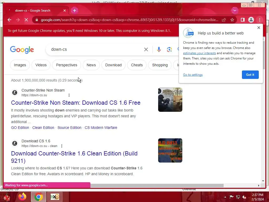
Task: Open more options for Download CS 1.6 result
Action: [62, 146]
